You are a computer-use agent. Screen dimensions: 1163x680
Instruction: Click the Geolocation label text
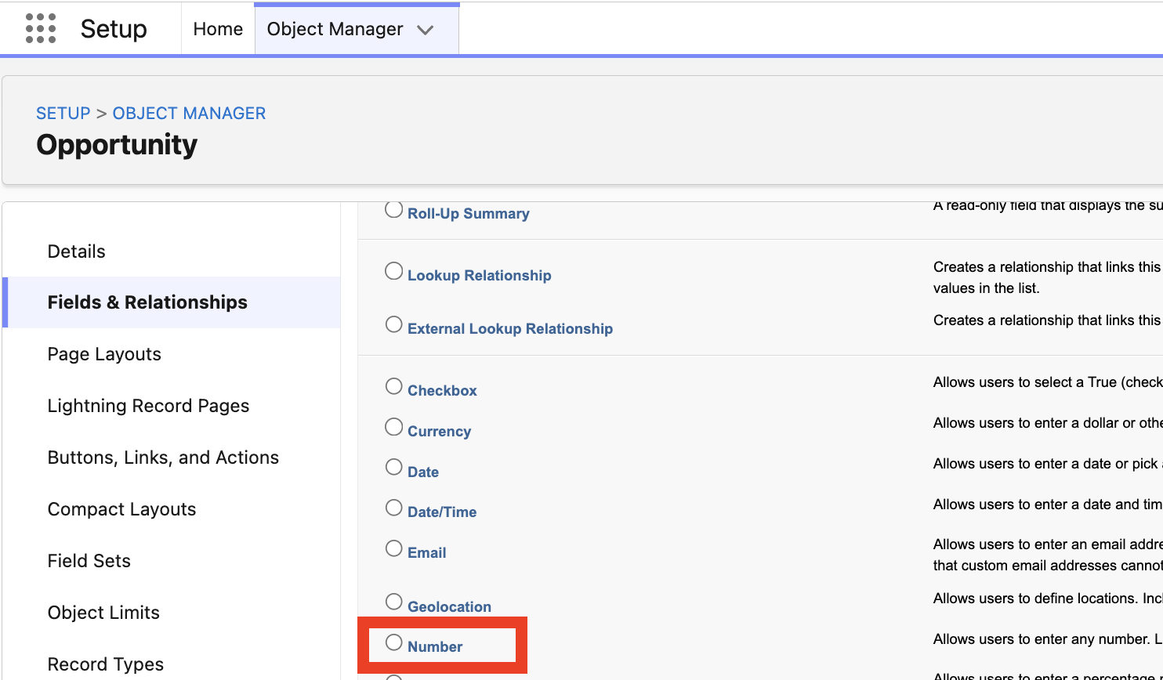(x=449, y=607)
